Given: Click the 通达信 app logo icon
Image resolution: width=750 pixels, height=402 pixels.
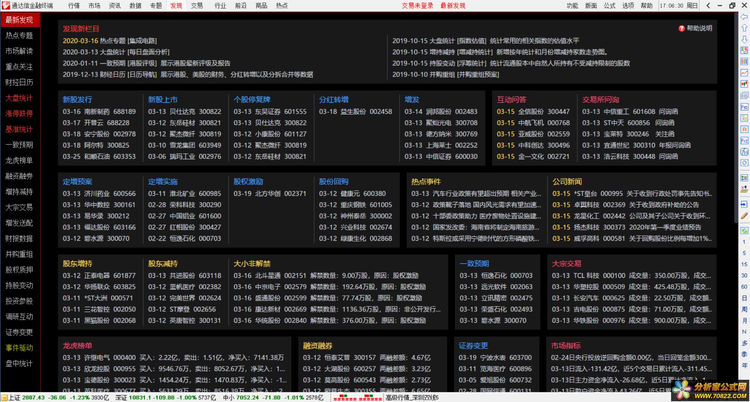Looking at the screenshot, I should pyautogui.click(x=5, y=5).
